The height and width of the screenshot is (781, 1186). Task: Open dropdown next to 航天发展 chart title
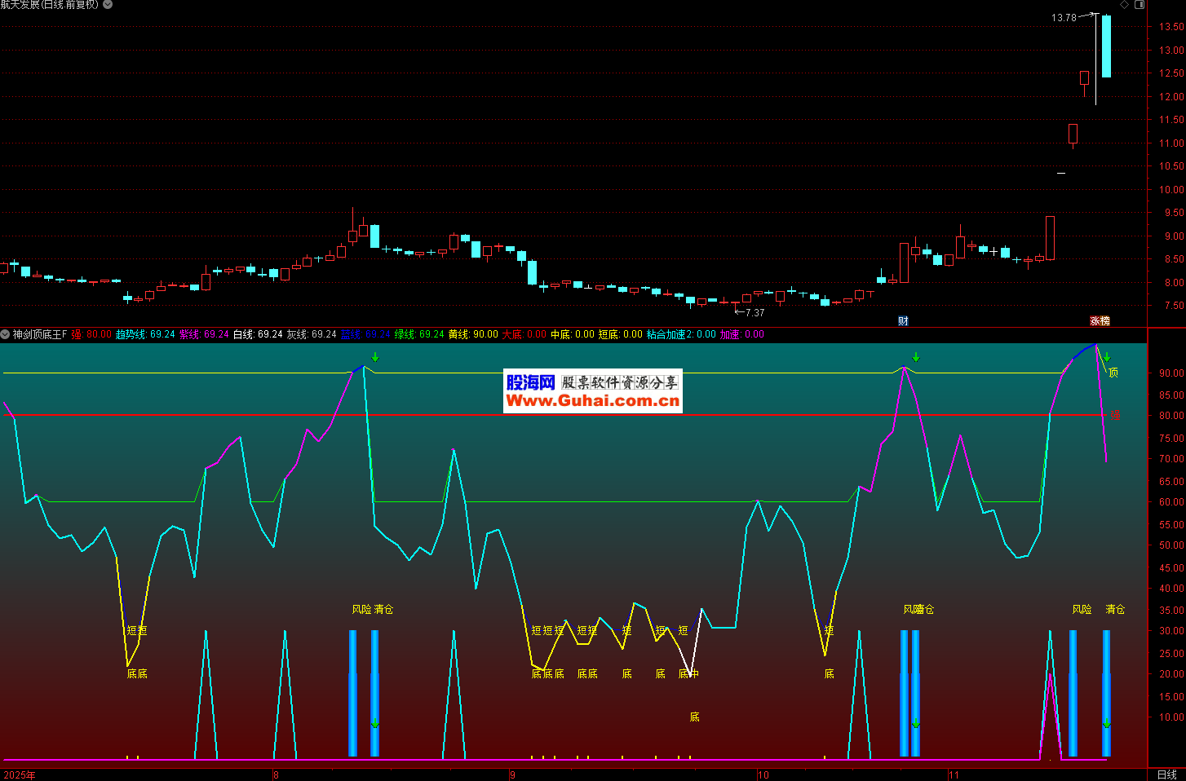coord(108,5)
